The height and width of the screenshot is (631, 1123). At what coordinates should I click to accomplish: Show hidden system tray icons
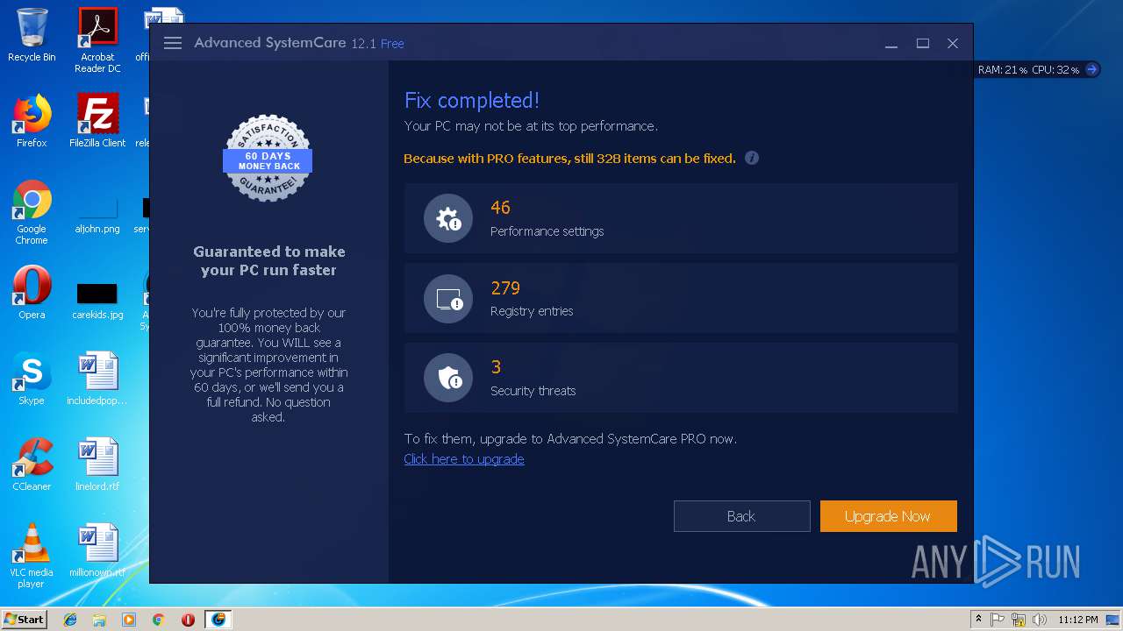click(978, 620)
